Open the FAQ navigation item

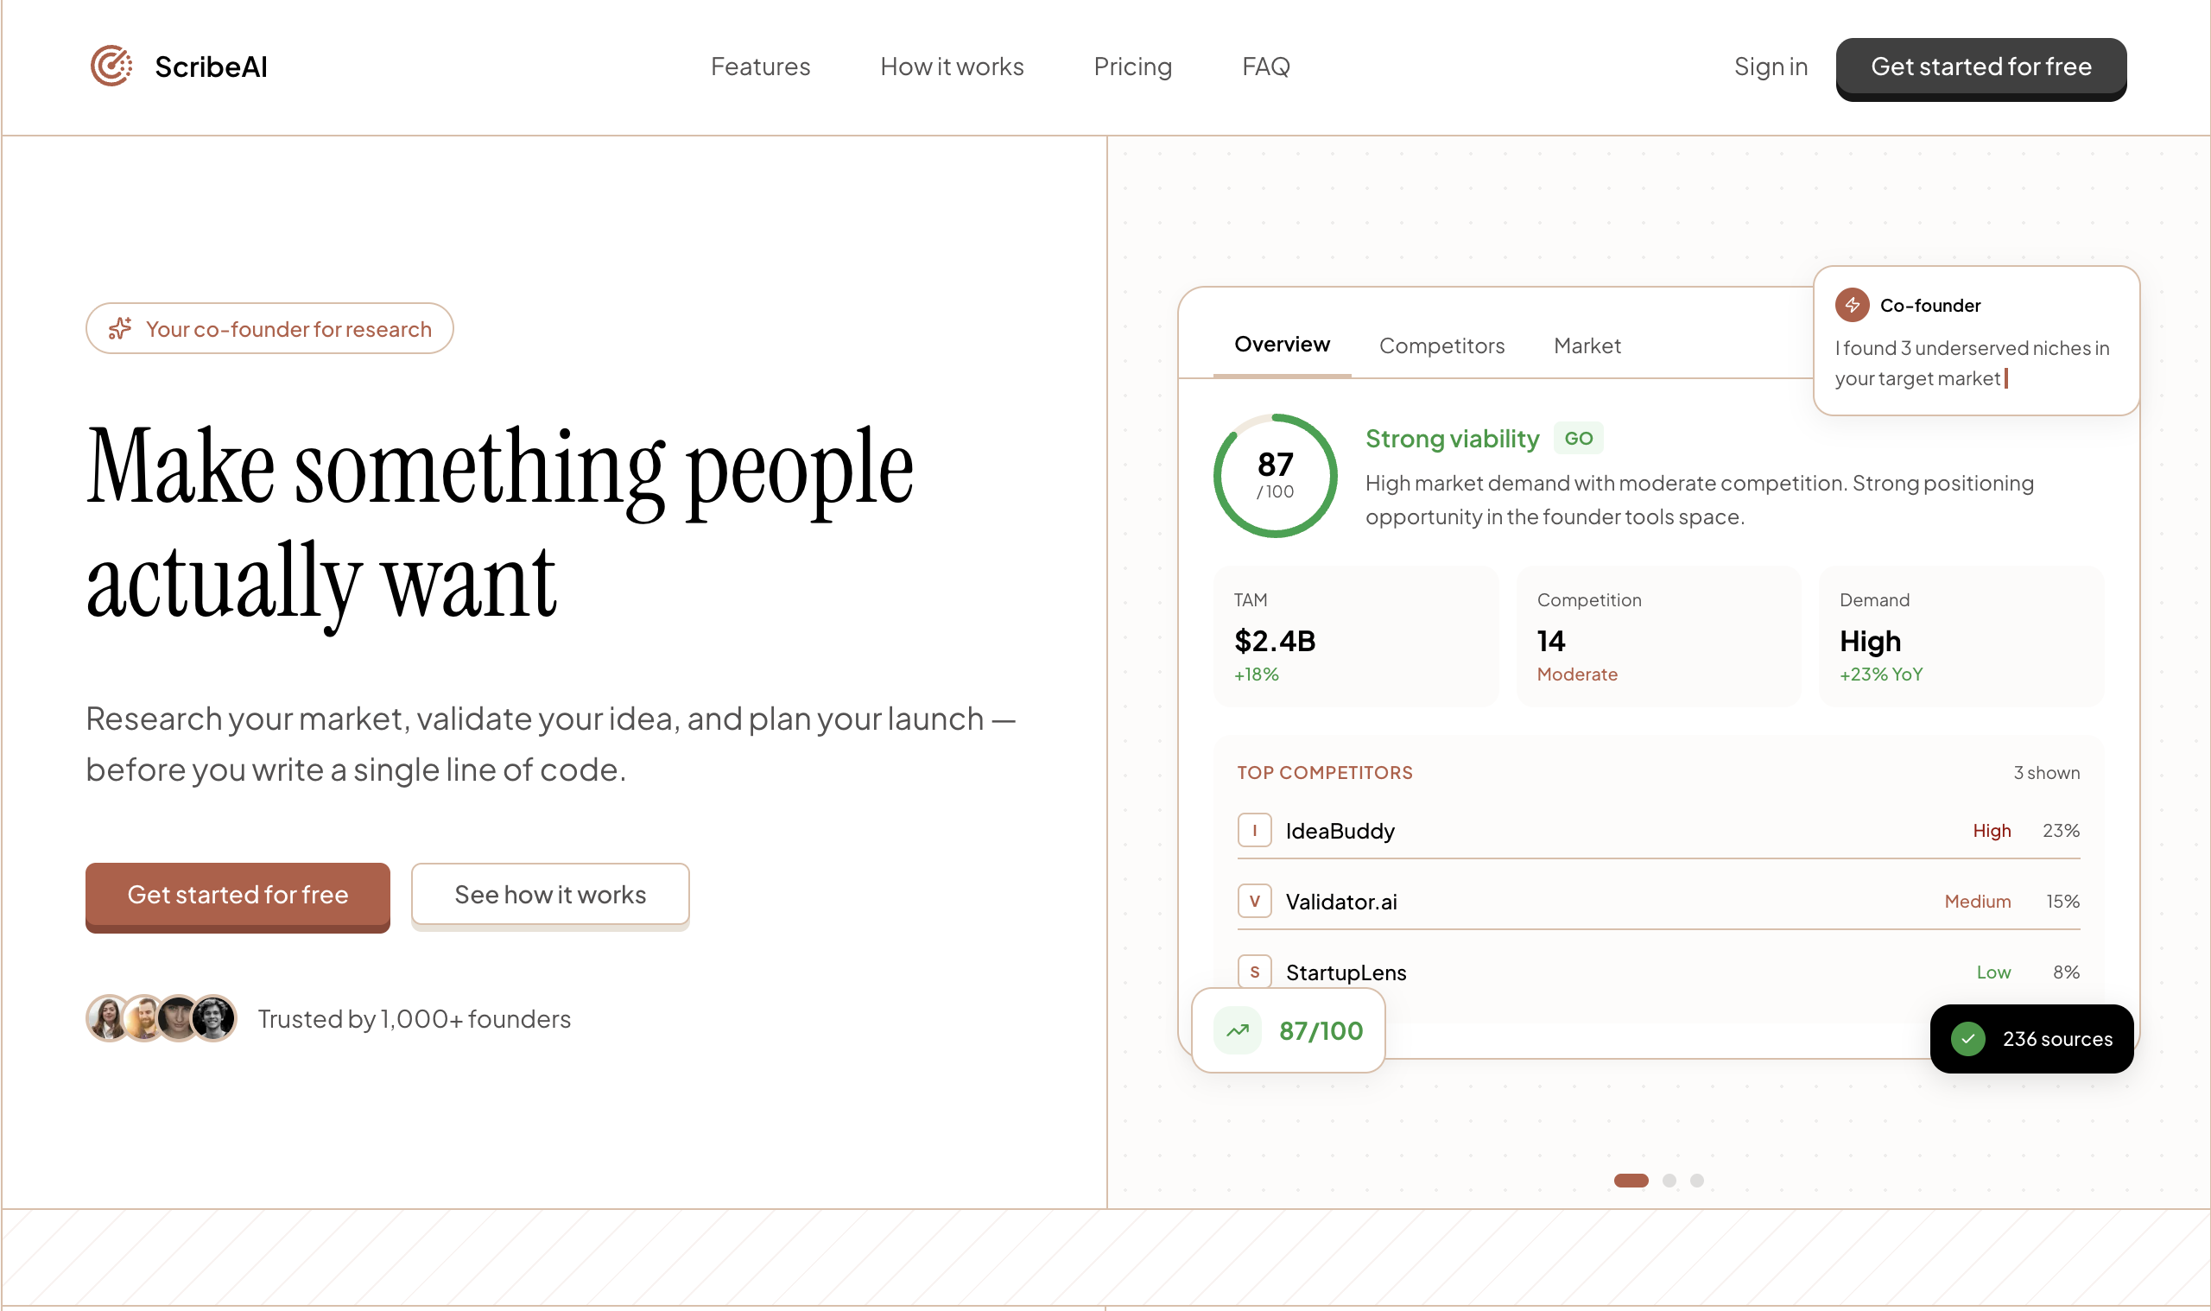pyautogui.click(x=1266, y=66)
